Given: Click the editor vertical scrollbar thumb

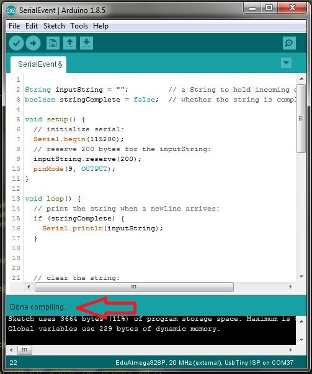Looking at the screenshot, I should [301, 118].
